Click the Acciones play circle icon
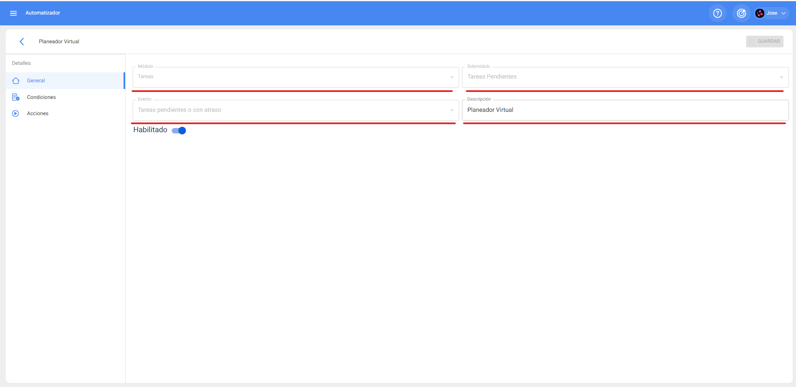 (x=16, y=113)
